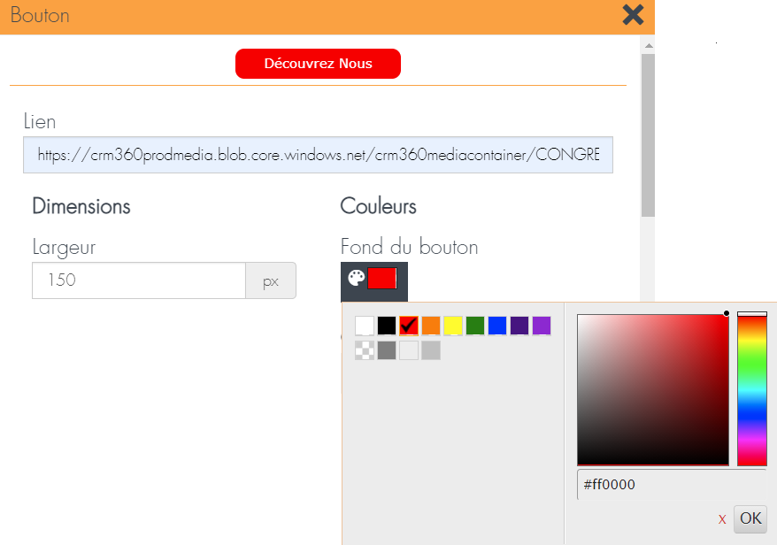777x545 pixels.
Task: Select the black color swatch
Action: click(x=387, y=326)
